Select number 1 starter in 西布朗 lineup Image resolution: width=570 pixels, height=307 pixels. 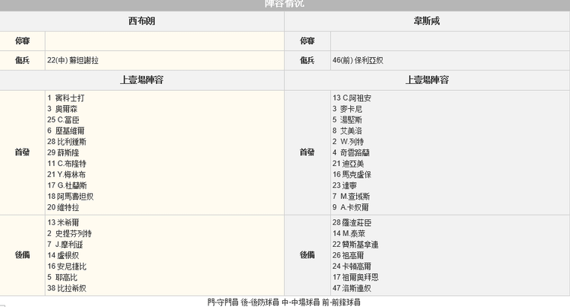[x=66, y=98]
